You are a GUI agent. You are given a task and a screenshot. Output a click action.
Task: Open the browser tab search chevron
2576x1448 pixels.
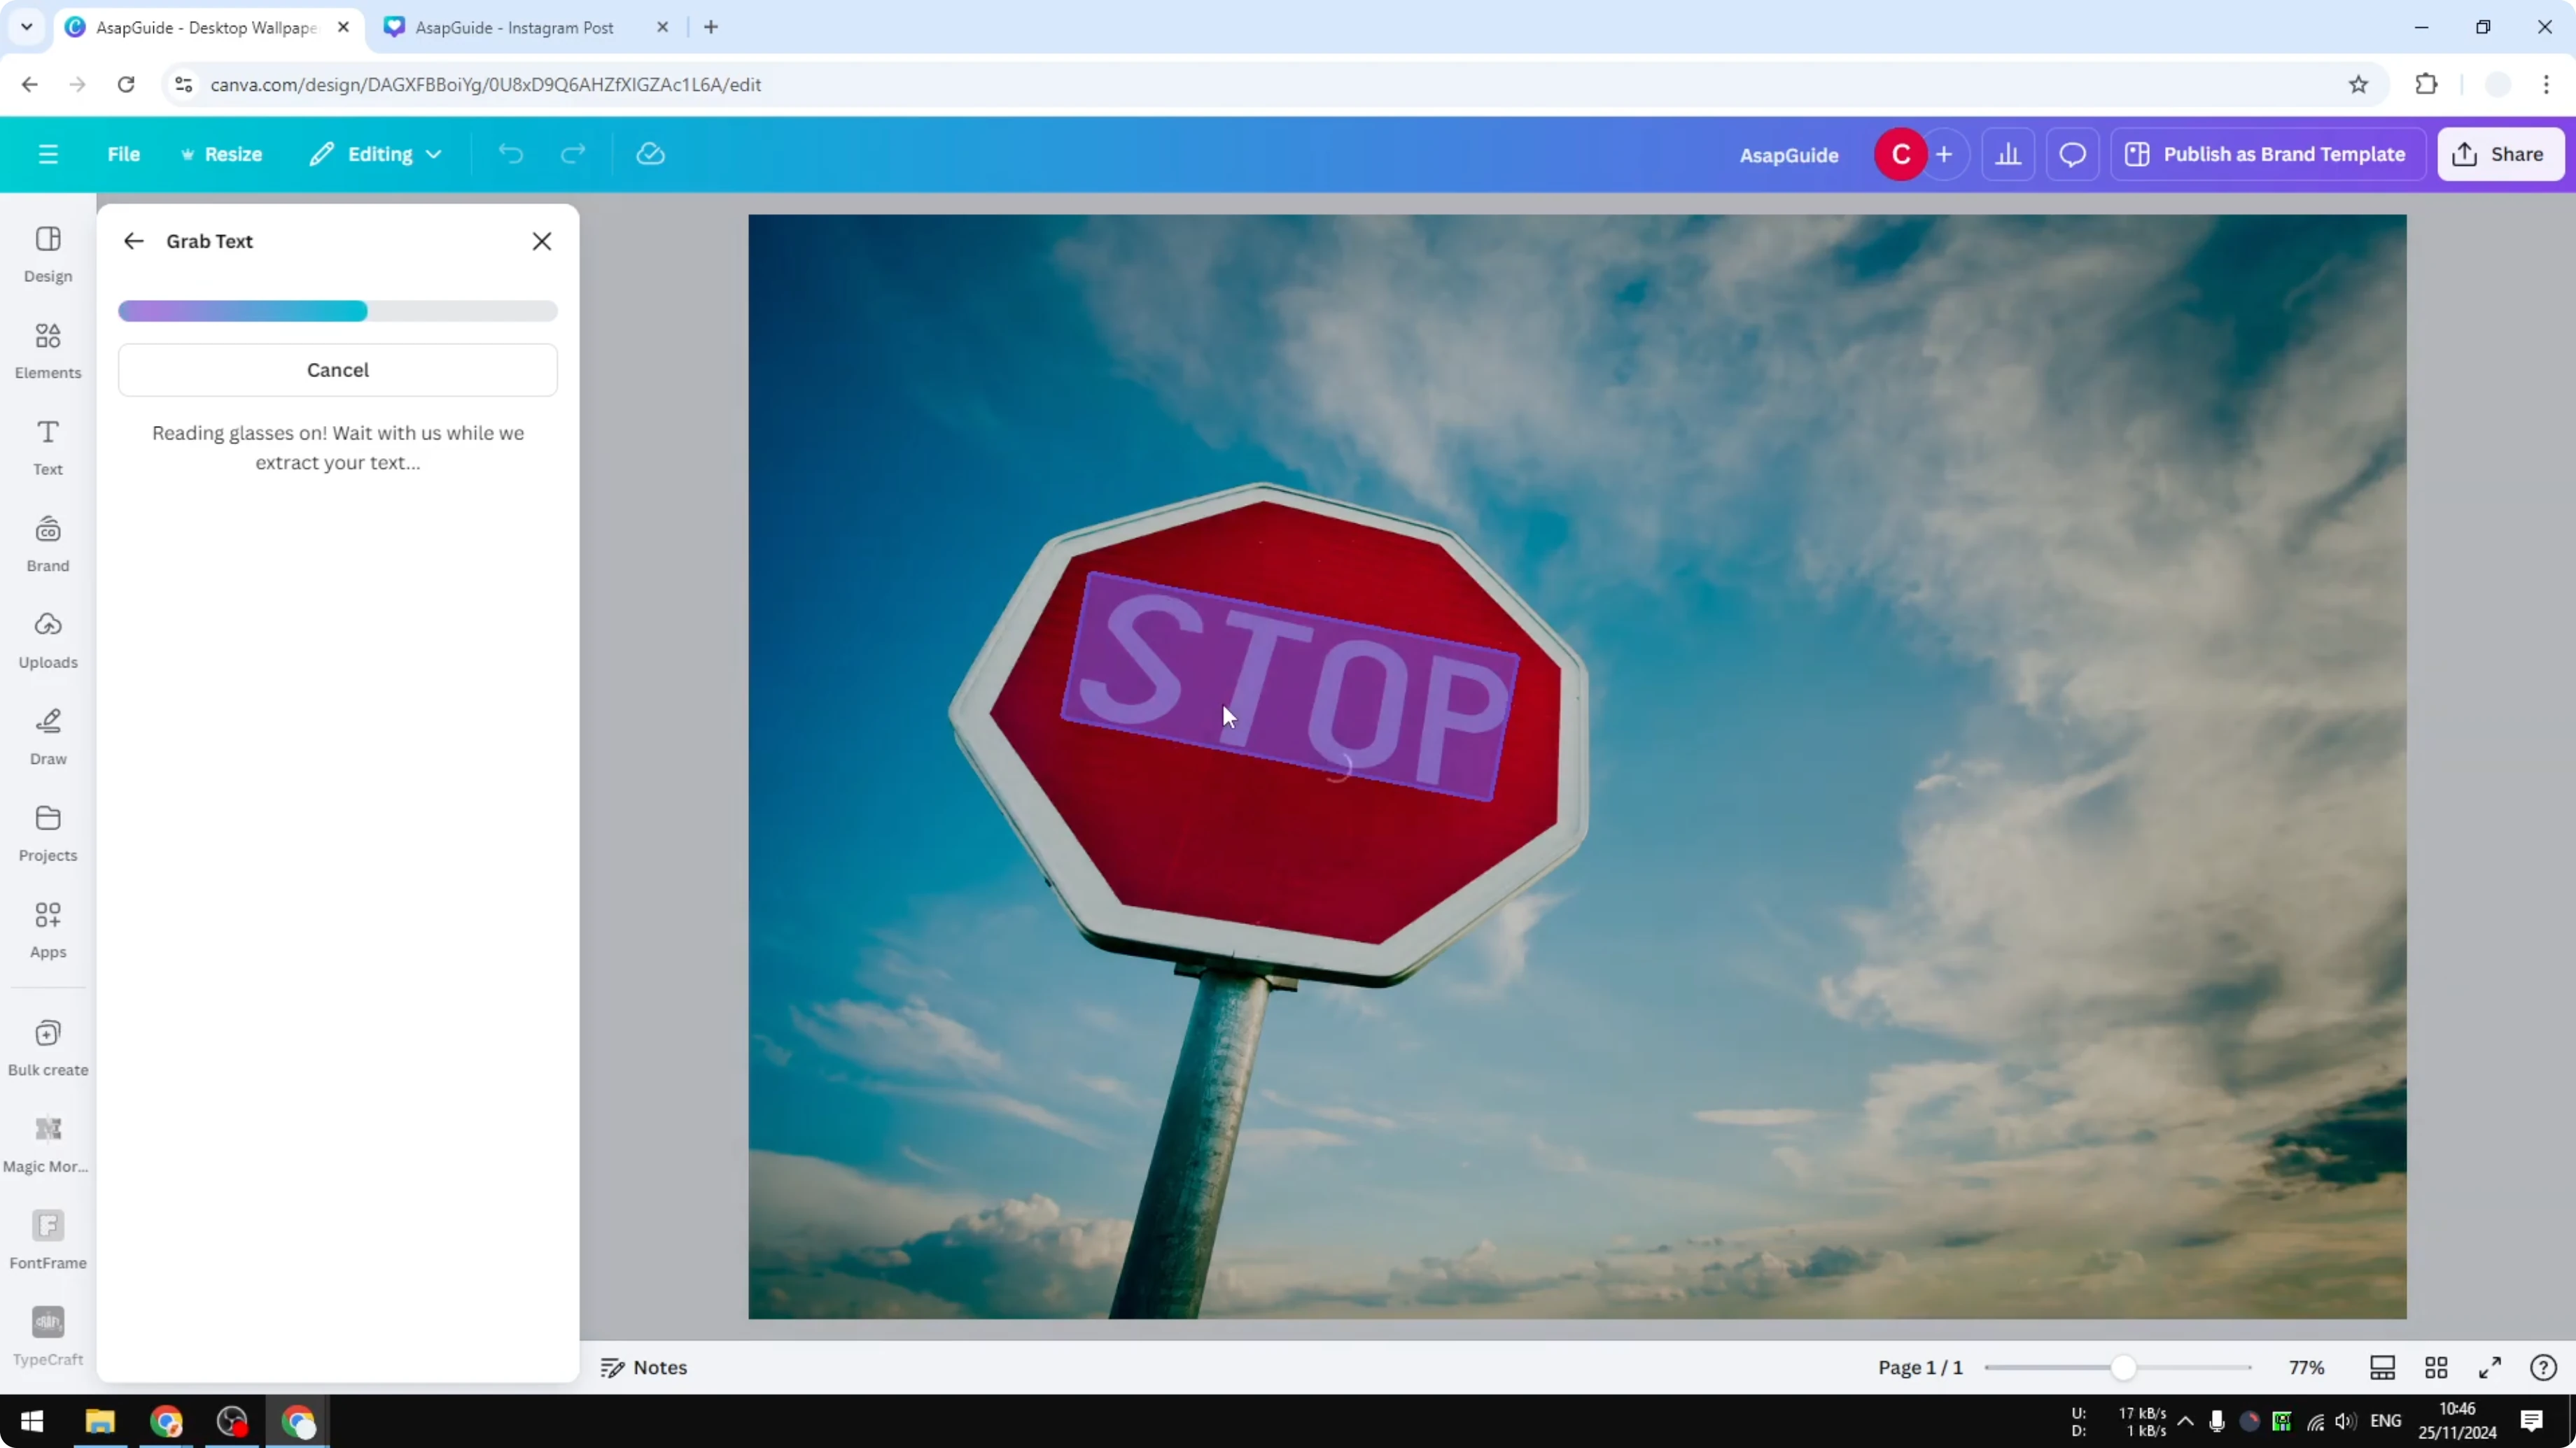tap(26, 27)
